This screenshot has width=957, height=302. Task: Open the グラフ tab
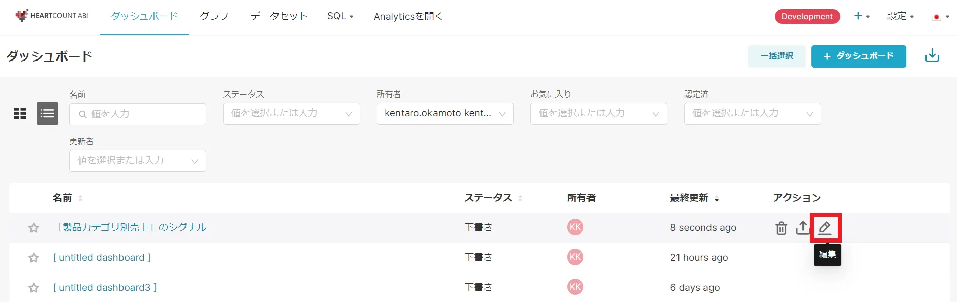214,16
